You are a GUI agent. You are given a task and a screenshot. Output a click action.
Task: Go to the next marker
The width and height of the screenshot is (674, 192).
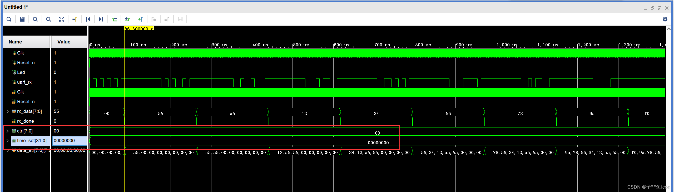(167, 19)
